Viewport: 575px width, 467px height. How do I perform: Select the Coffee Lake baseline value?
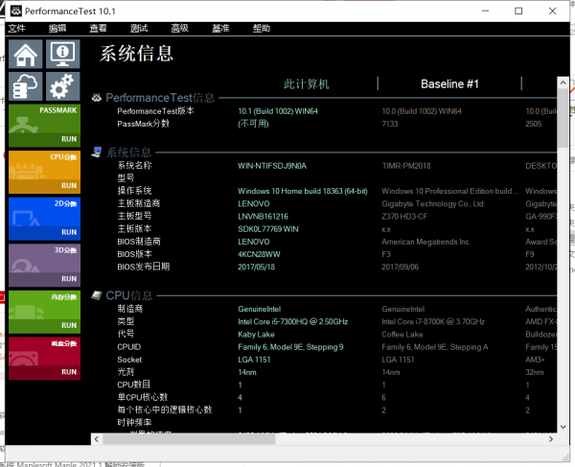402,335
